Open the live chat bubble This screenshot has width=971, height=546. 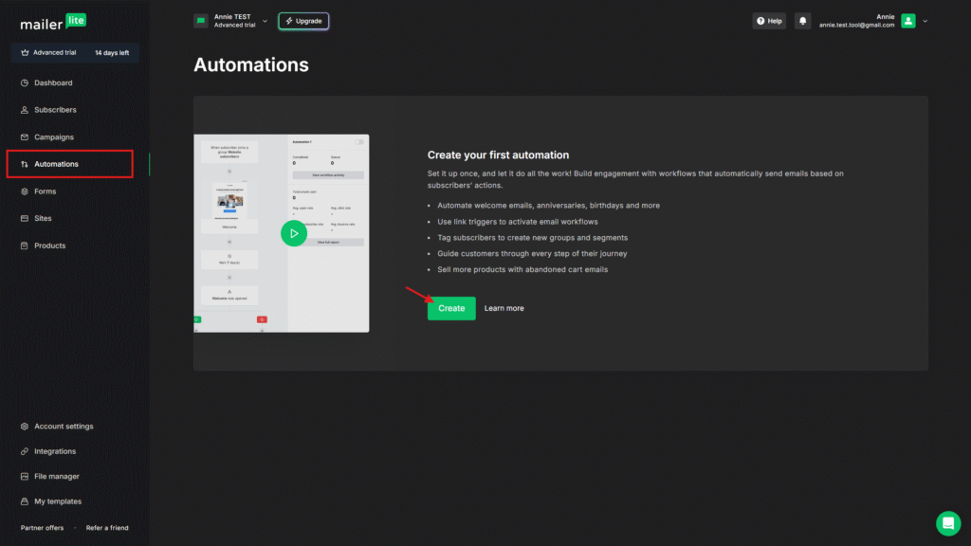click(947, 523)
